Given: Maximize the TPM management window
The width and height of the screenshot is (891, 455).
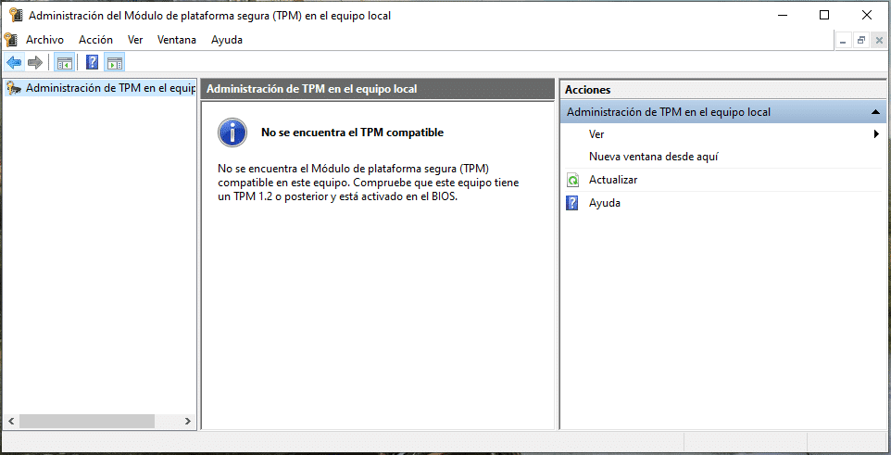Looking at the screenshot, I should 824,16.
